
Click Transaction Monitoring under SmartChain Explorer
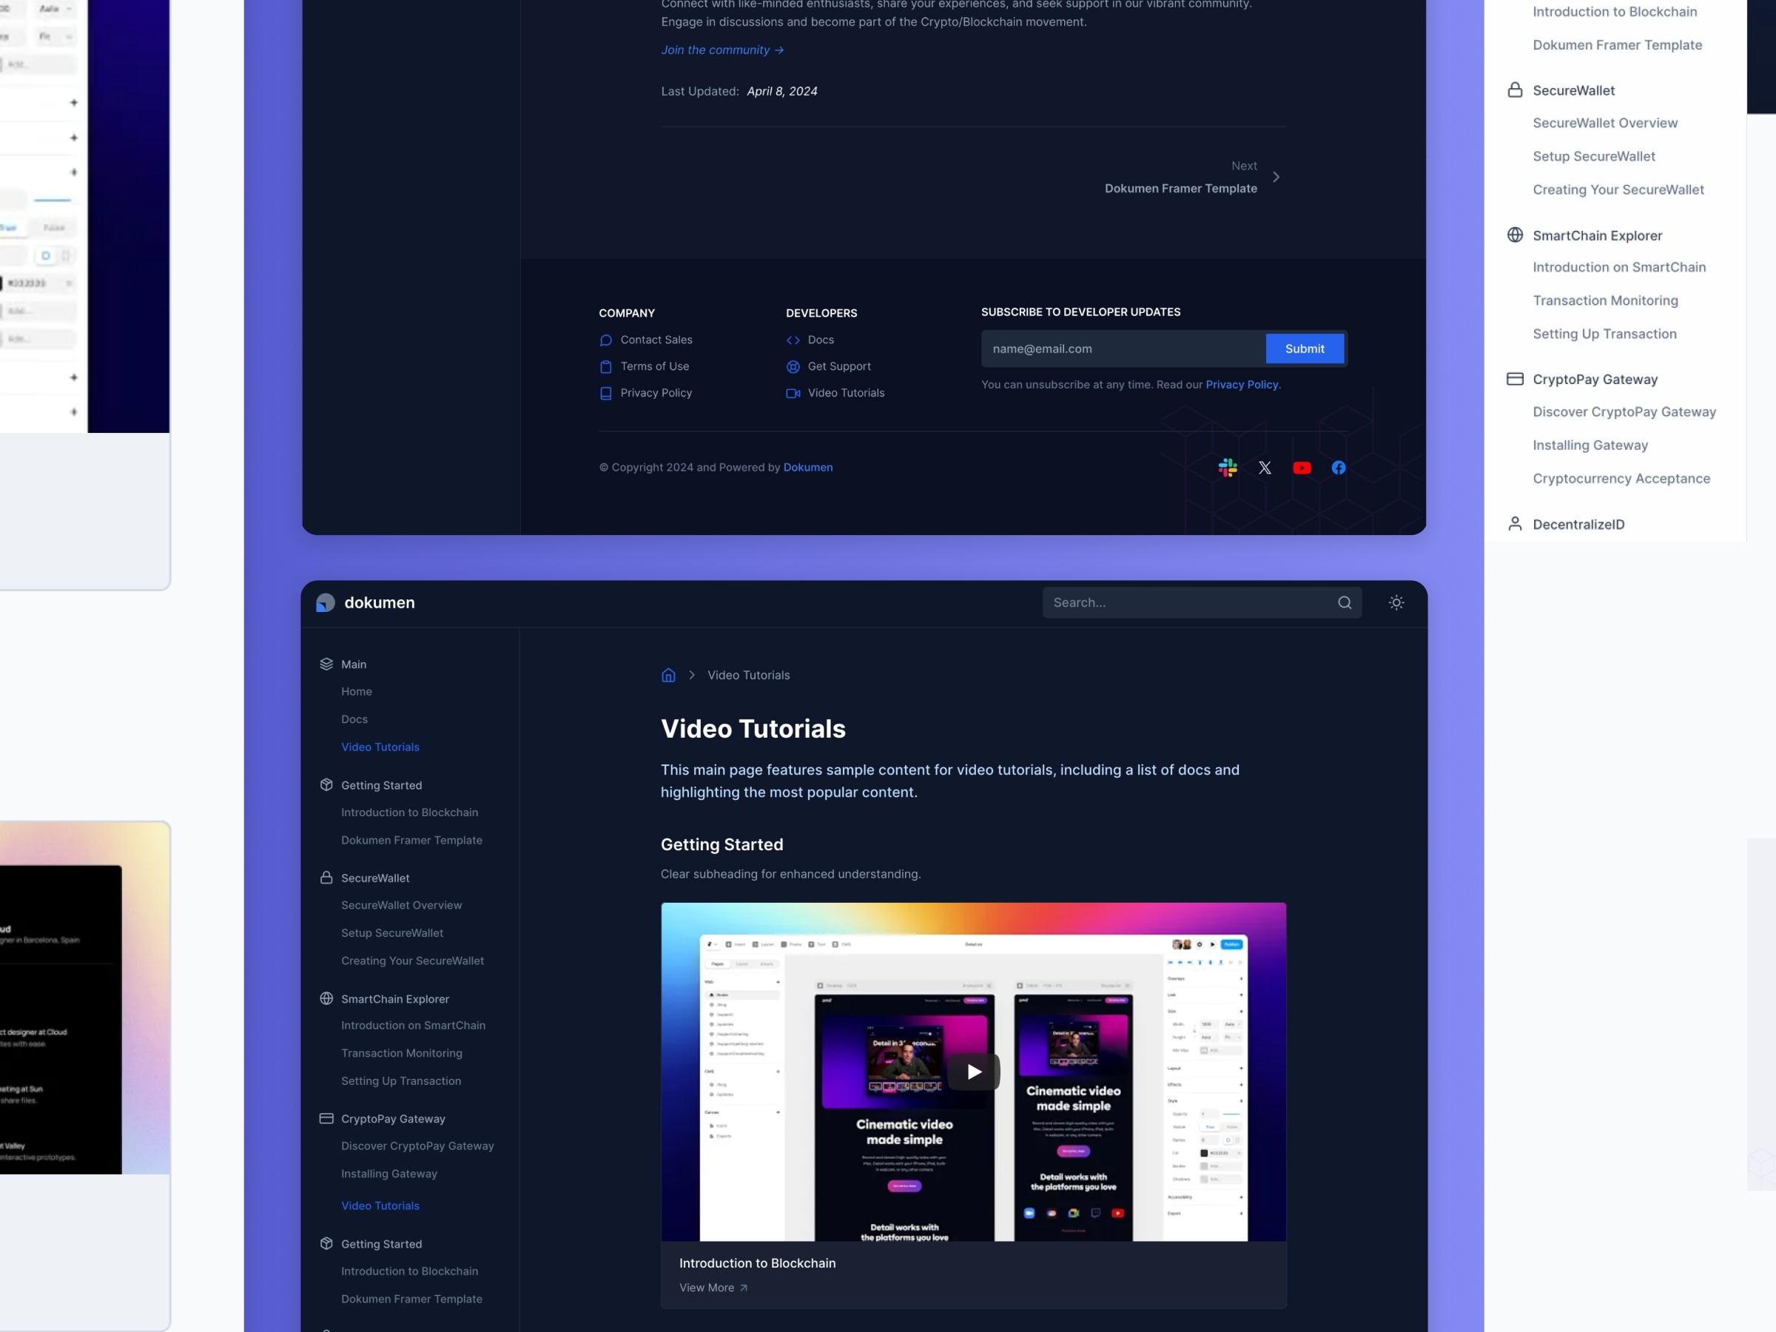1604,300
